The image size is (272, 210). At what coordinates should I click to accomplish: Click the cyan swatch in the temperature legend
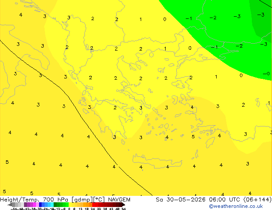pos(52,204)
